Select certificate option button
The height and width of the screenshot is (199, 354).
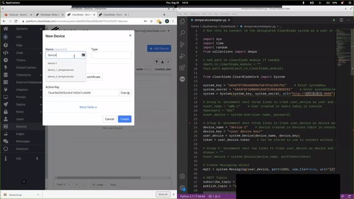coord(93,77)
